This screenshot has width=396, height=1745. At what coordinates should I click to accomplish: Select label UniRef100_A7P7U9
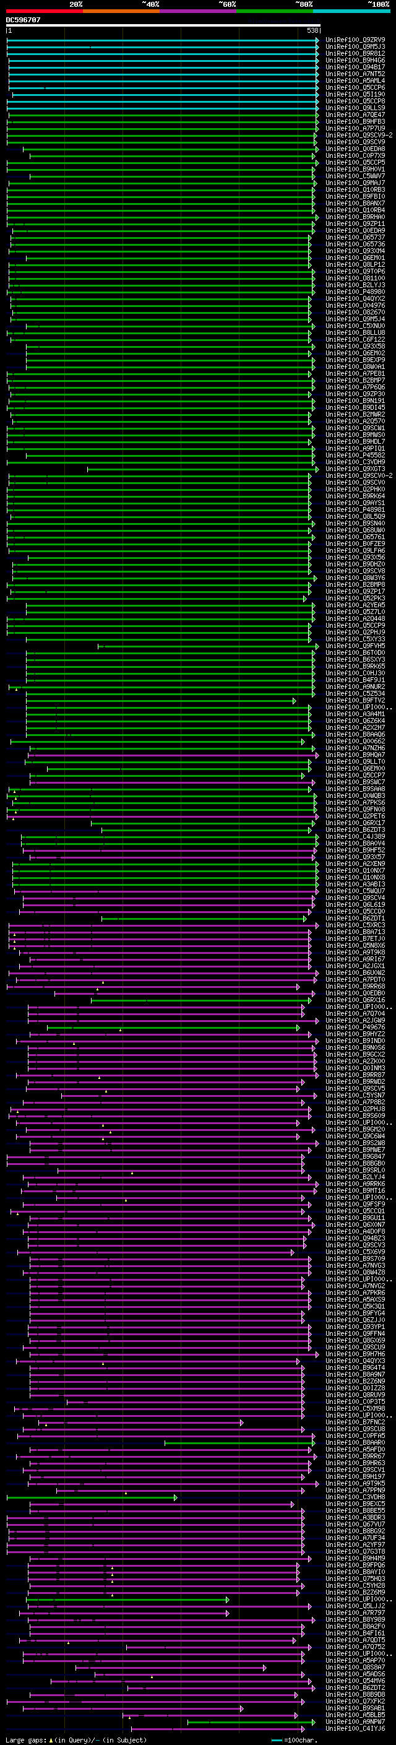[355, 129]
